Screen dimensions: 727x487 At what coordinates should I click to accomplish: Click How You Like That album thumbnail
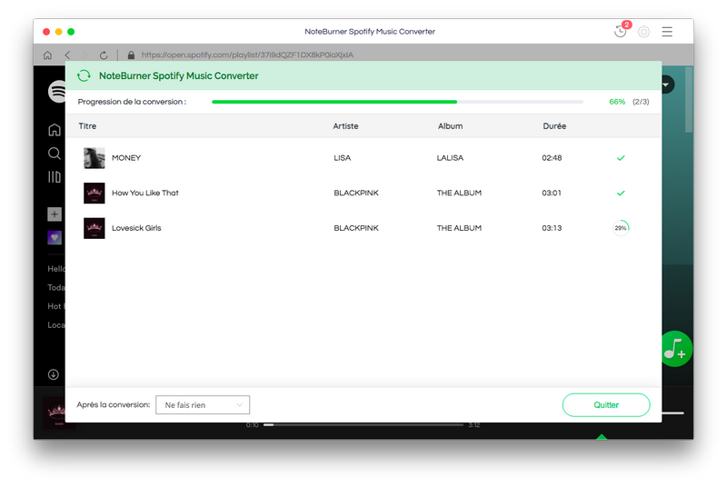[95, 194]
